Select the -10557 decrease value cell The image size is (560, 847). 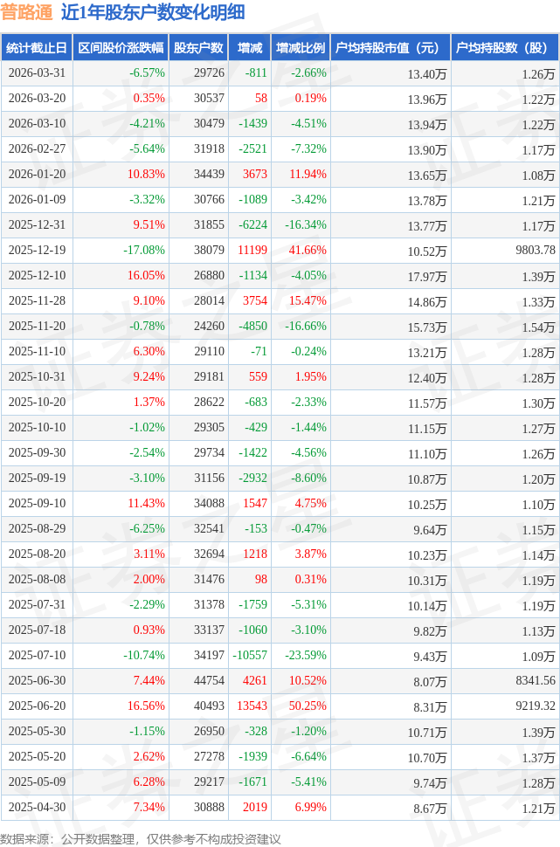(248, 655)
